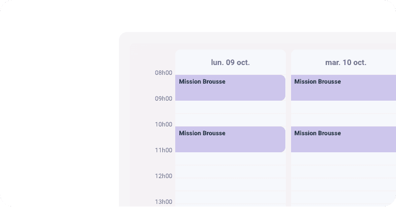Click the 09h00 time label
396x207 pixels.
pos(163,99)
